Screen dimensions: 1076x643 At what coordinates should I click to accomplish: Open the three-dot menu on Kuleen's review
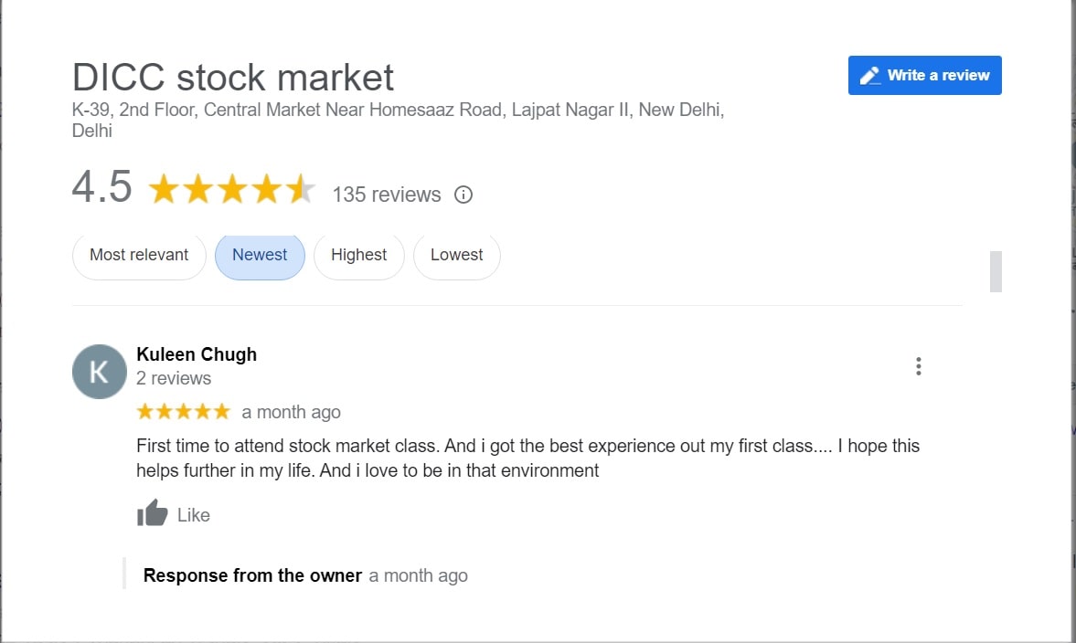click(918, 365)
